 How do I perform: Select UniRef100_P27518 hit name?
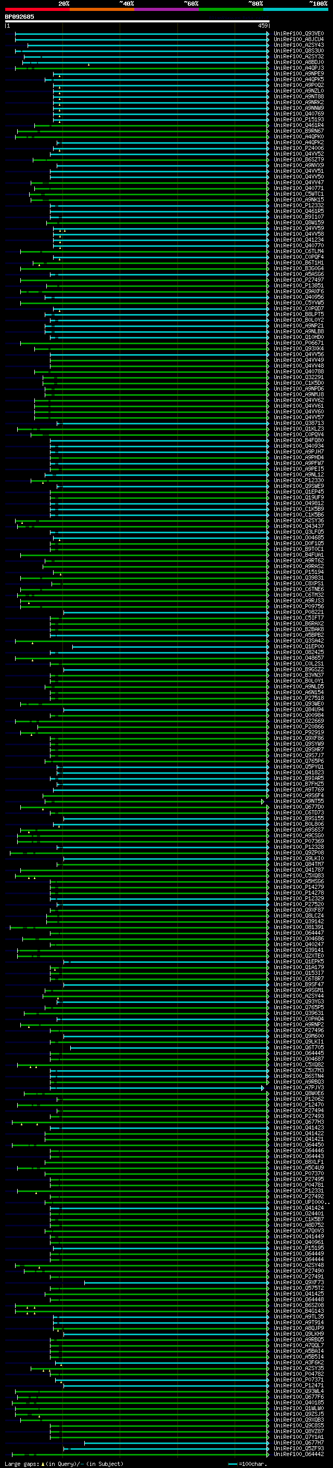coord(298,698)
